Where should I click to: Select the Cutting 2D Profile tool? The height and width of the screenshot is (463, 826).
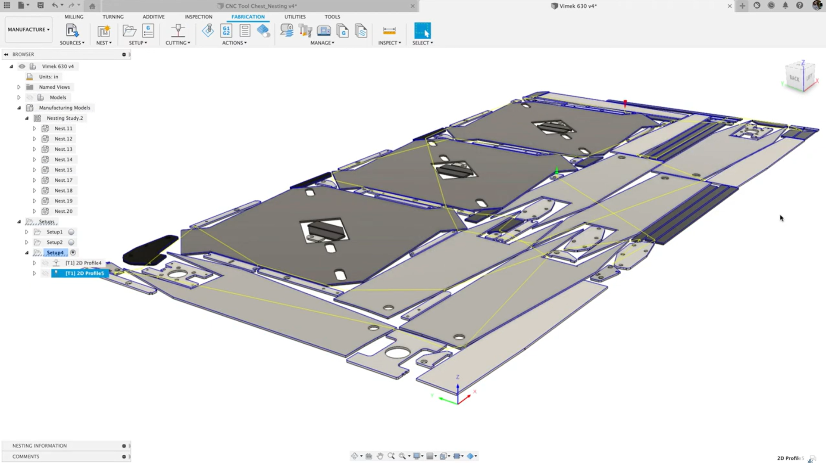coord(178,31)
